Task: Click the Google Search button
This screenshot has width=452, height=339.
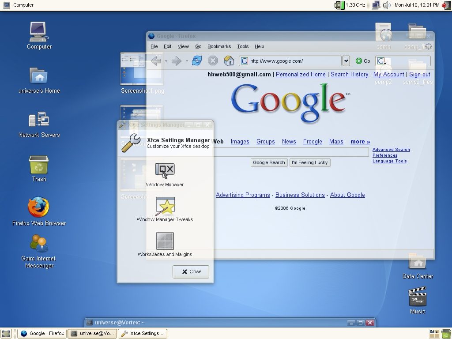Action: [x=269, y=162]
